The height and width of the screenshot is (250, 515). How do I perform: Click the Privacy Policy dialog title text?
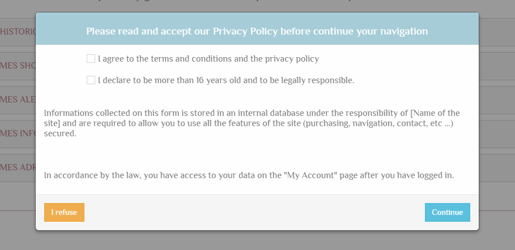(257, 31)
